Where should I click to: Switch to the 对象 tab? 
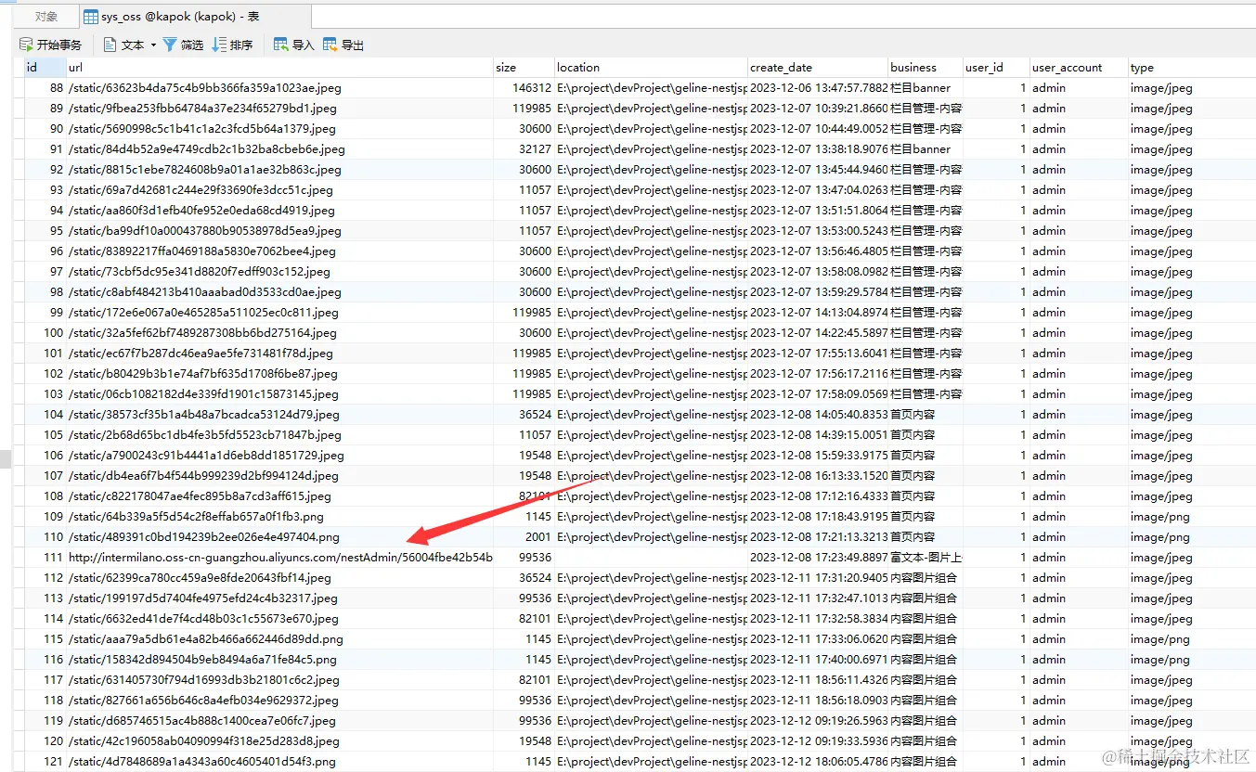(45, 16)
